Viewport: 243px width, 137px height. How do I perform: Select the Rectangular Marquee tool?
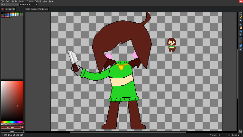[241, 14]
